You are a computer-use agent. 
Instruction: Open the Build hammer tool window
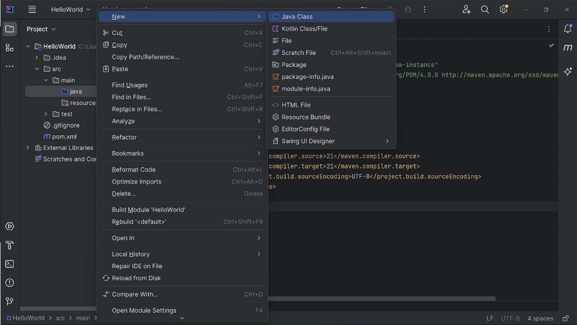(10, 245)
